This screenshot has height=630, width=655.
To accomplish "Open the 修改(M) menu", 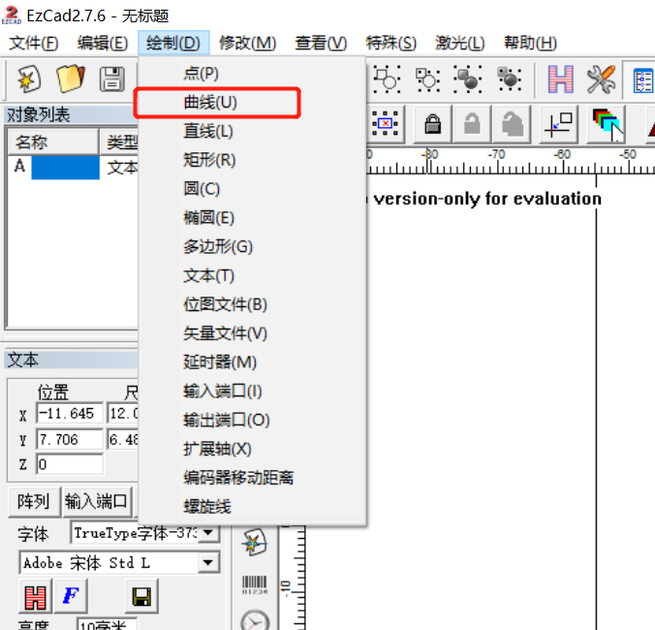I will pyautogui.click(x=247, y=43).
